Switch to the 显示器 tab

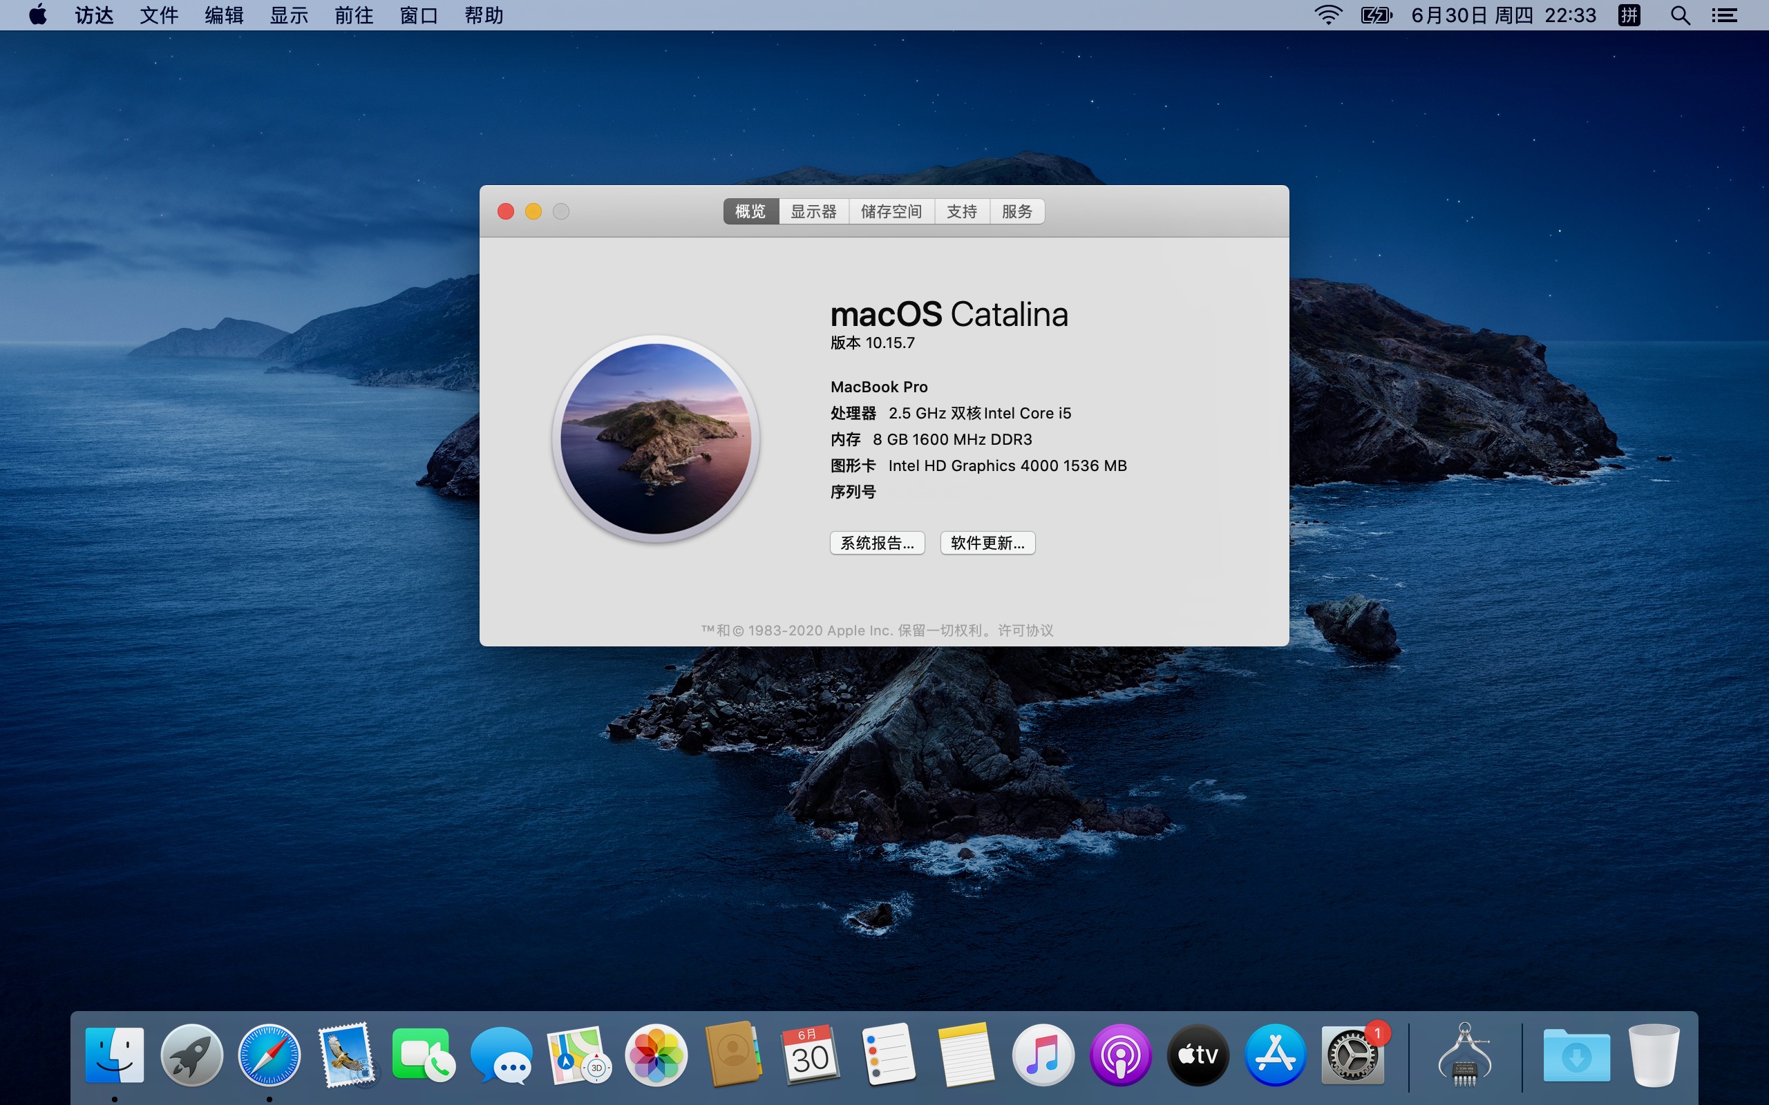coord(813,211)
